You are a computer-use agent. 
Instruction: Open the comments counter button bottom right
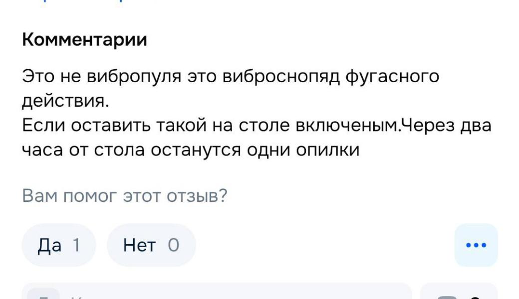pos(459,291)
